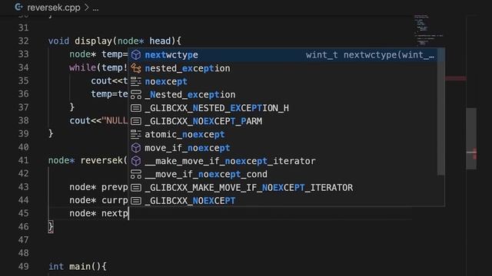
Task: Click the keyword icon beside atomic_noexcept
Action: [x=136, y=135]
